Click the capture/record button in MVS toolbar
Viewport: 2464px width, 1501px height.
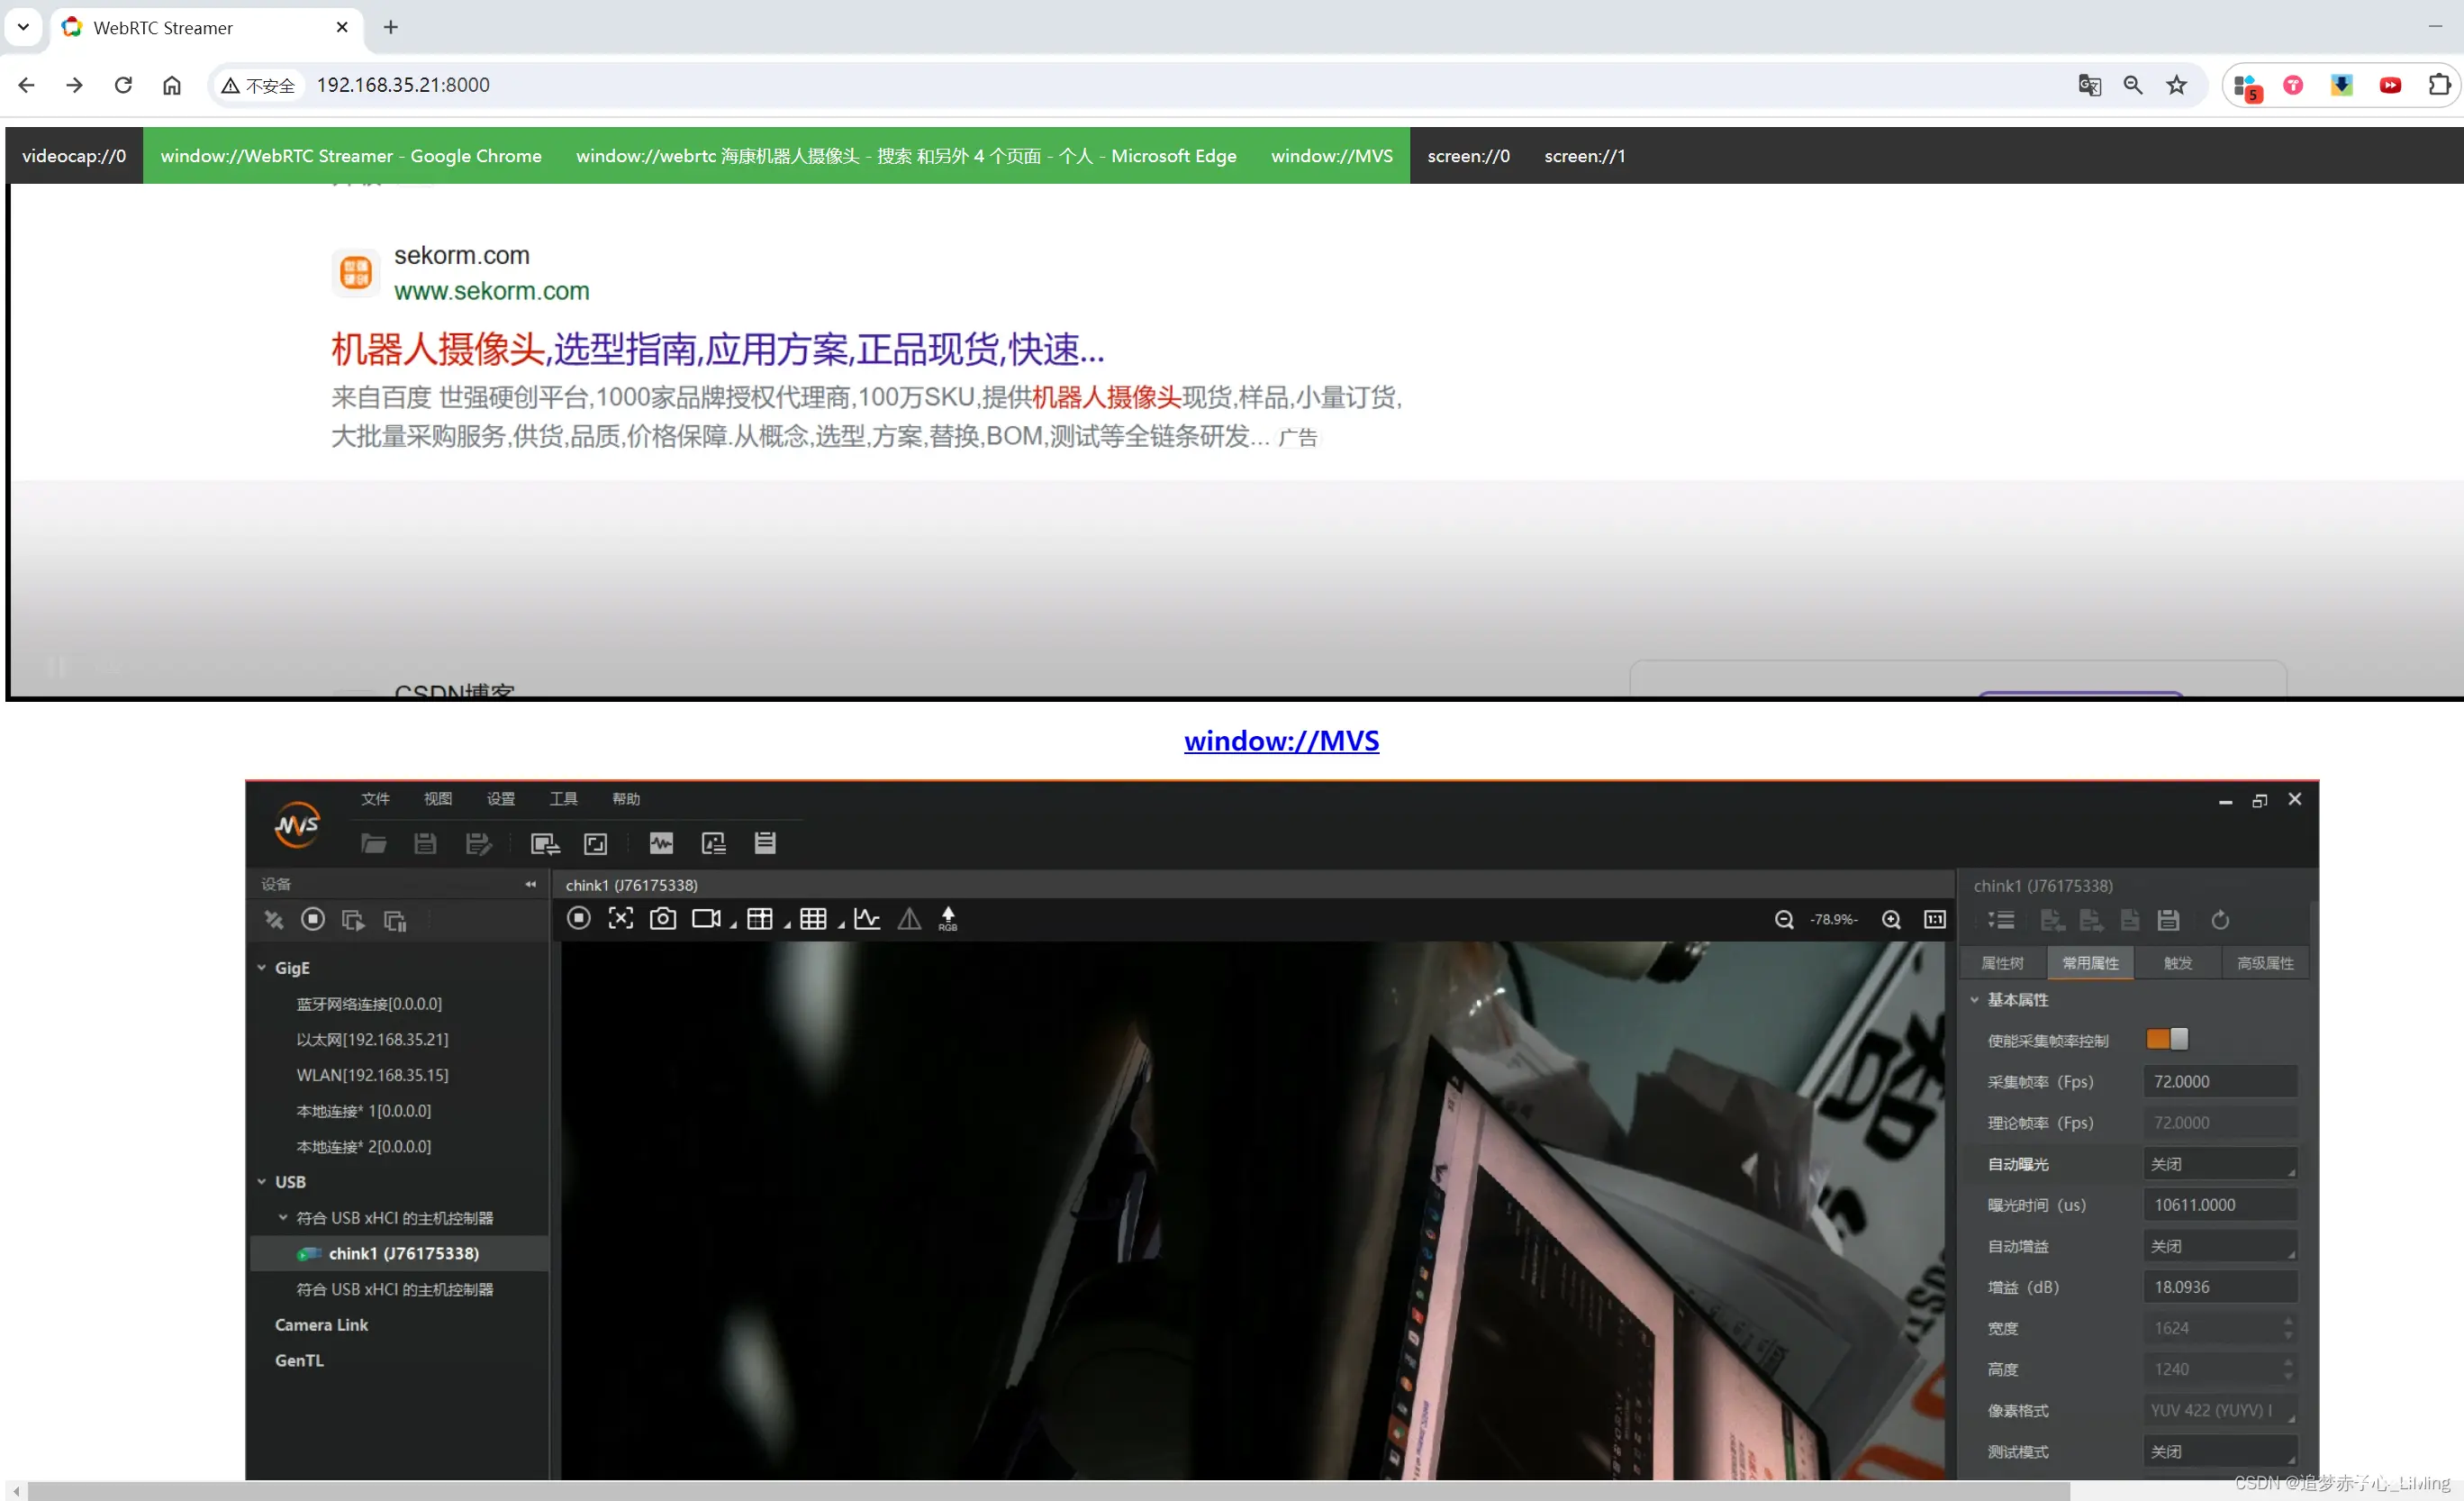662,918
